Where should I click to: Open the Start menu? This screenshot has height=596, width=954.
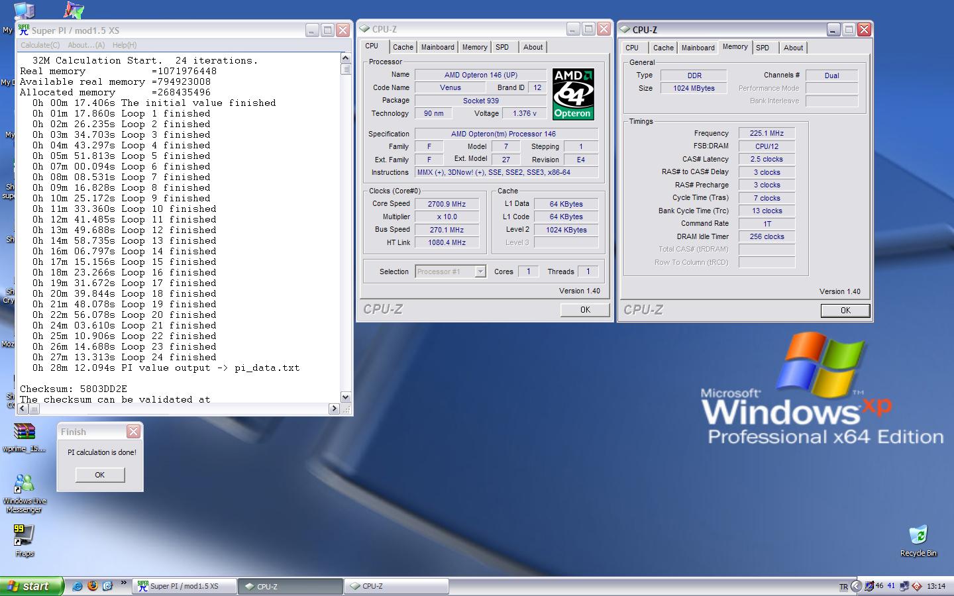(x=32, y=586)
